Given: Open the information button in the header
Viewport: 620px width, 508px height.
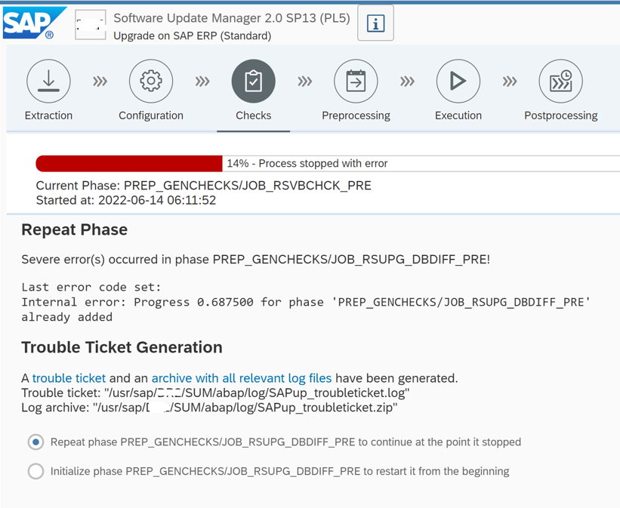Looking at the screenshot, I should (375, 23).
